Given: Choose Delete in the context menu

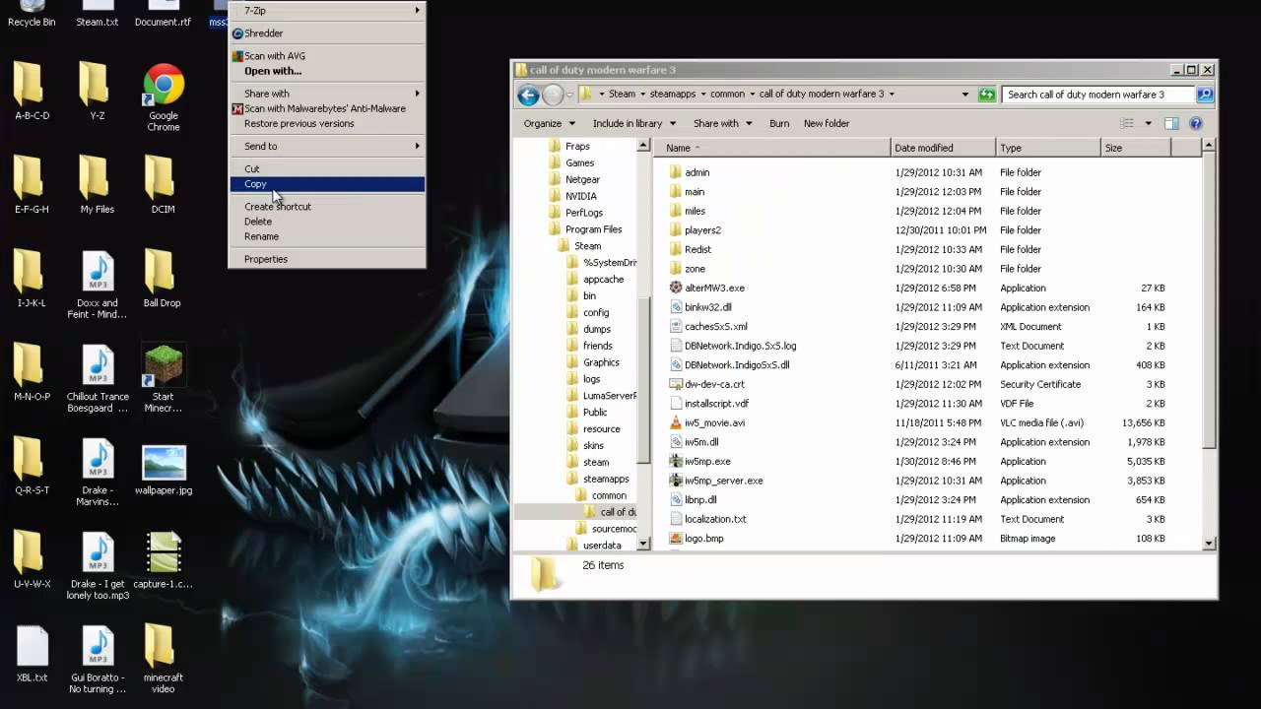Looking at the screenshot, I should (327, 222).
